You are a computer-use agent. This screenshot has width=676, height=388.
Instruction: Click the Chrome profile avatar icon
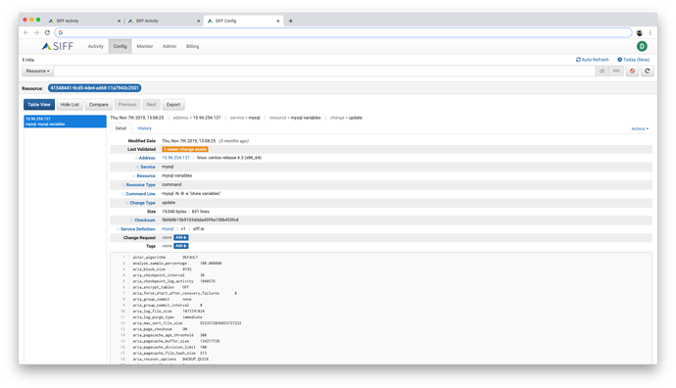click(640, 32)
